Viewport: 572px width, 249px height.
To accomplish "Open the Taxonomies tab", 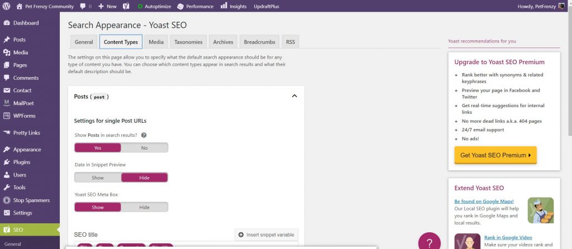I will point(188,41).
